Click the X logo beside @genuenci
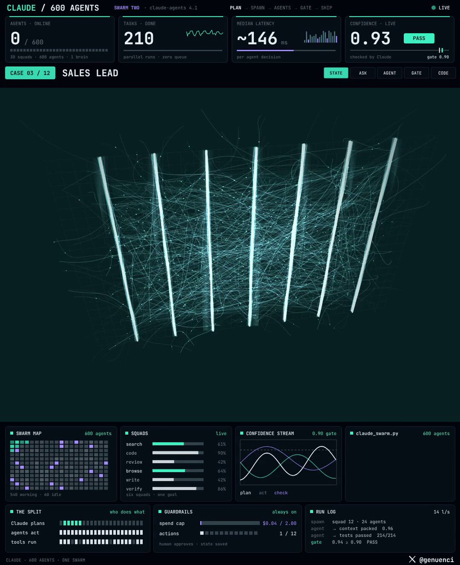 click(412, 559)
